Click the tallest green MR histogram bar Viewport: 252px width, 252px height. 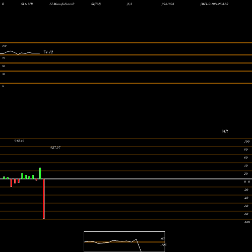40,173
